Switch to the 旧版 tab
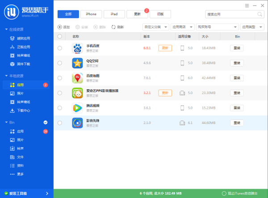The image size is (268, 198). [x=160, y=14]
